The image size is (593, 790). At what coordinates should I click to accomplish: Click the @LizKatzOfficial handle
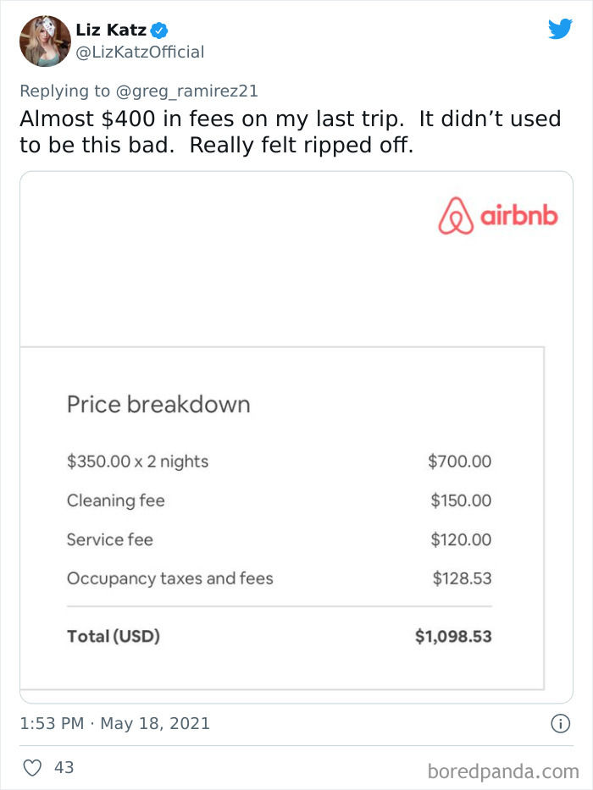[x=139, y=52]
